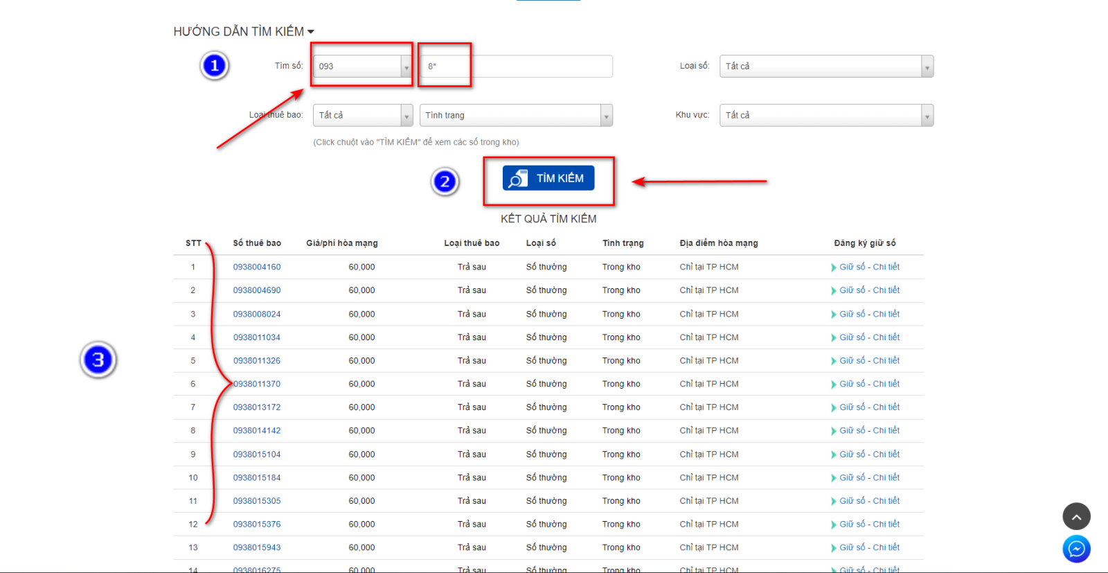
Task: Open phone number 0938004160
Action: 257,267
